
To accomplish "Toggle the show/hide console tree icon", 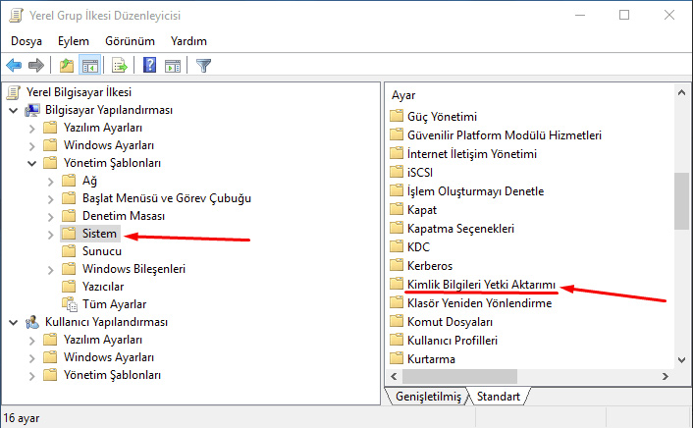I will [x=89, y=66].
